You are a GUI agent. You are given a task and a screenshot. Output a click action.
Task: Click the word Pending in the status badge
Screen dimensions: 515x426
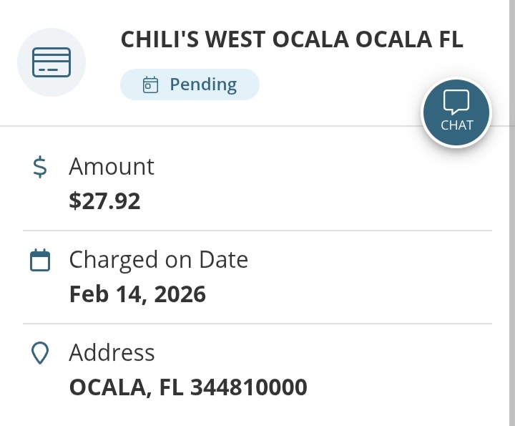pos(202,84)
